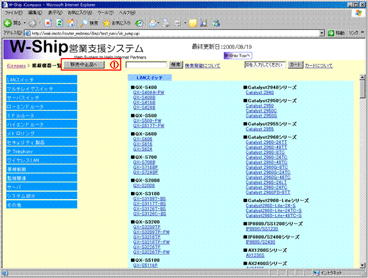Open the 編集(E) menu
The width and height of the screenshot is (368, 278).
(35, 13)
